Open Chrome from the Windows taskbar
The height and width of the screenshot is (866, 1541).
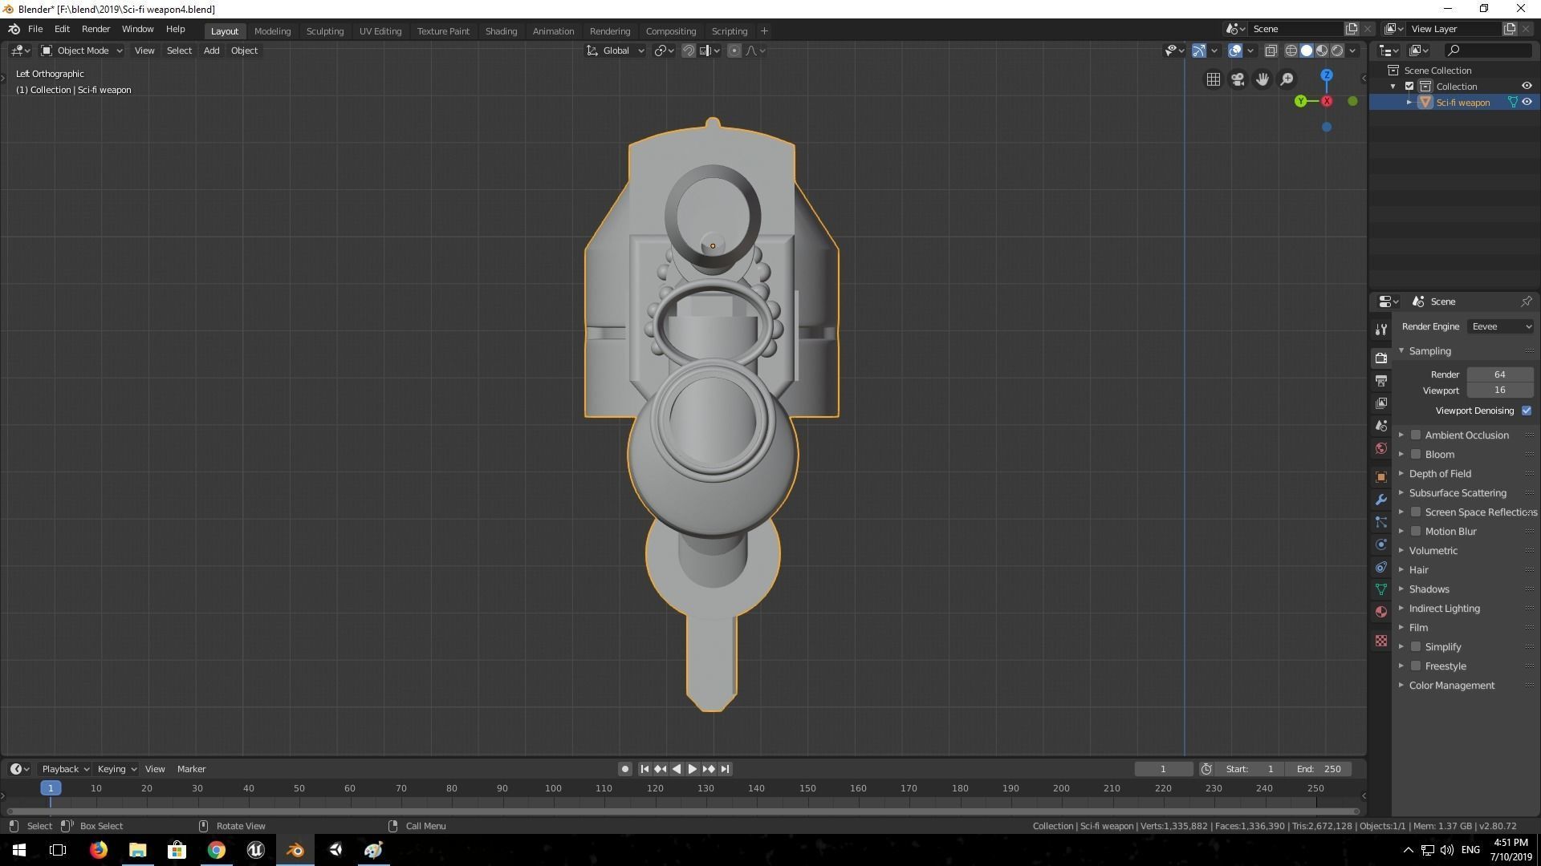216,850
